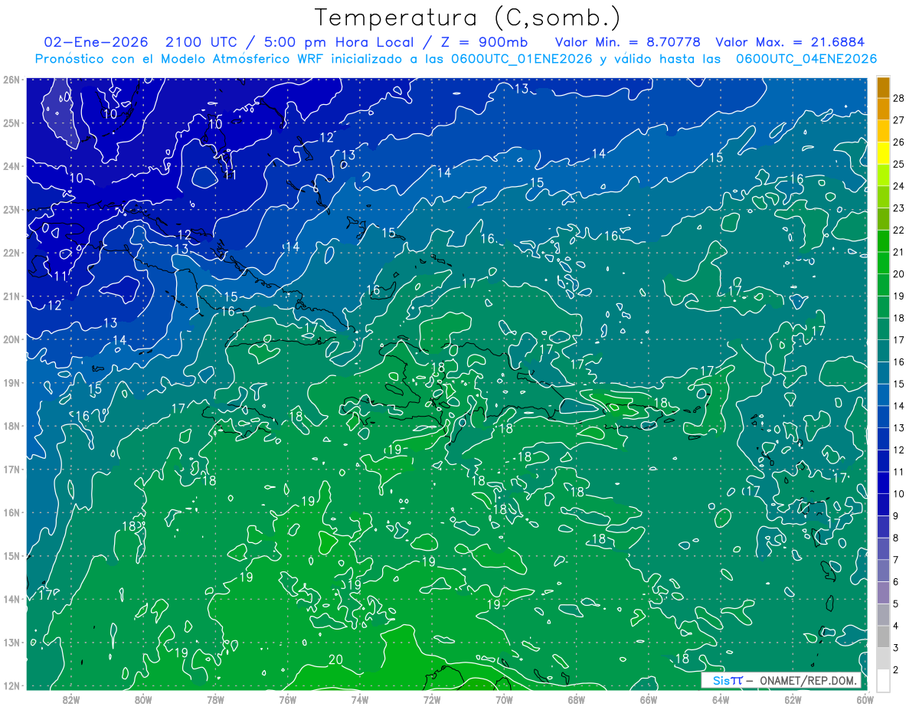Click the 70W longitude axis label
919x710 pixels.
[x=504, y=699]
